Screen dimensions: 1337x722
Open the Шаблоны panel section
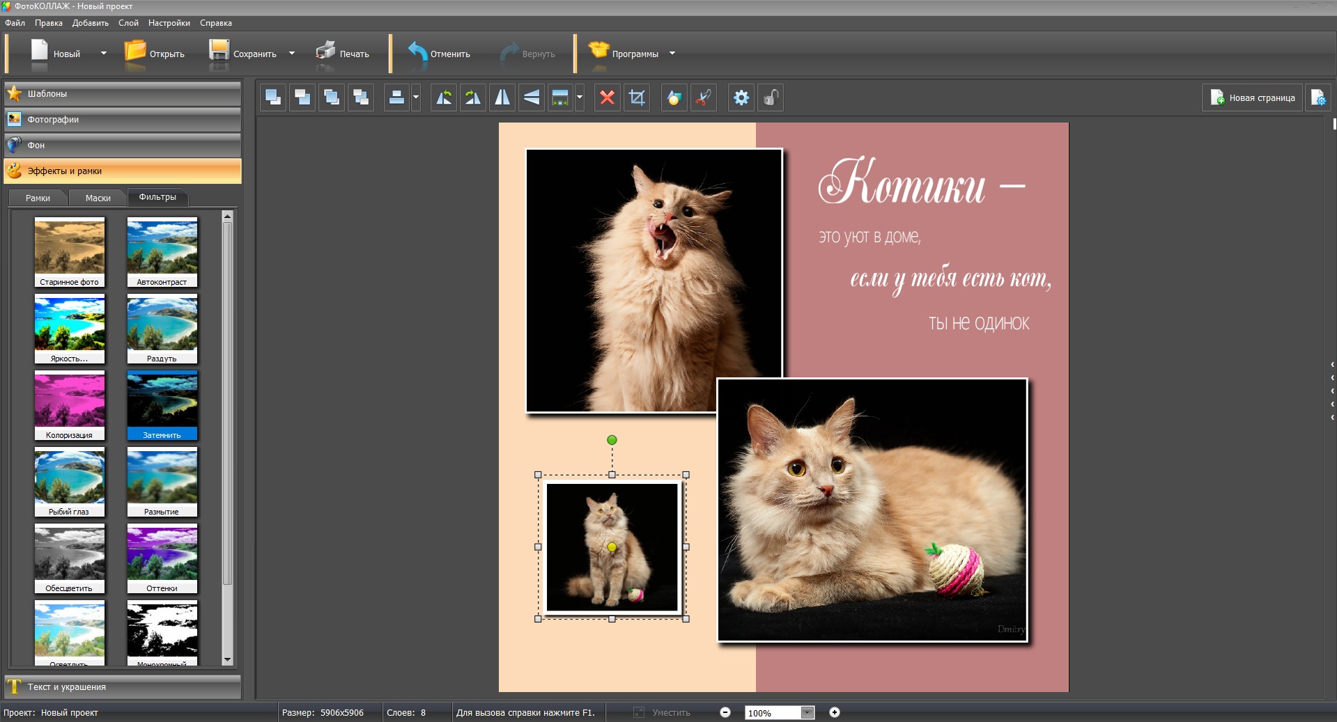tap(123, 93)
